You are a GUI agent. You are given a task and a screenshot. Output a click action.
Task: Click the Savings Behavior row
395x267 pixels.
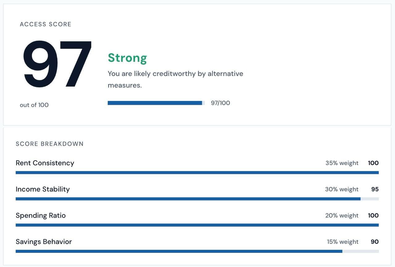point(44,242)
